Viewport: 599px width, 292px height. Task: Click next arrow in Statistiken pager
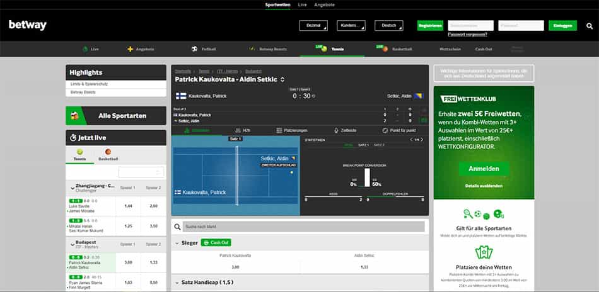click(x=422, y=140)
